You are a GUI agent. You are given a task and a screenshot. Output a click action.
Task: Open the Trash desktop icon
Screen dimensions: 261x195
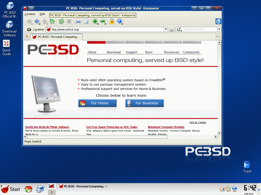(x=247, y=167)
